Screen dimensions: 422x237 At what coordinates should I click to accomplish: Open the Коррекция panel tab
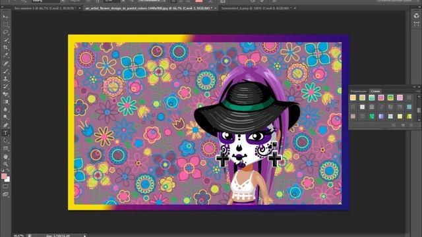[x=359, y=92]
